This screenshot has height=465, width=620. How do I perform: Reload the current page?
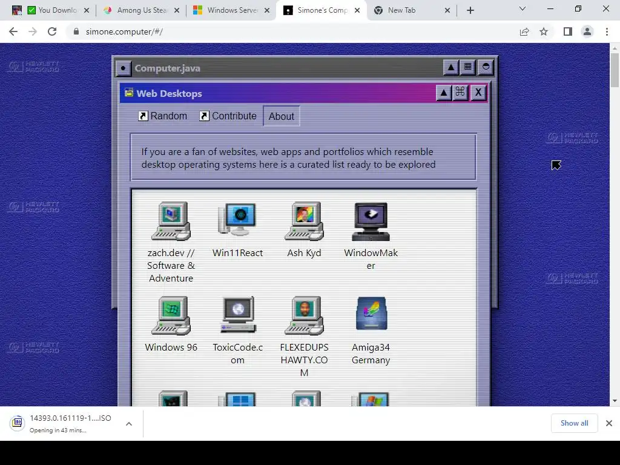click(x=52, y=31)
